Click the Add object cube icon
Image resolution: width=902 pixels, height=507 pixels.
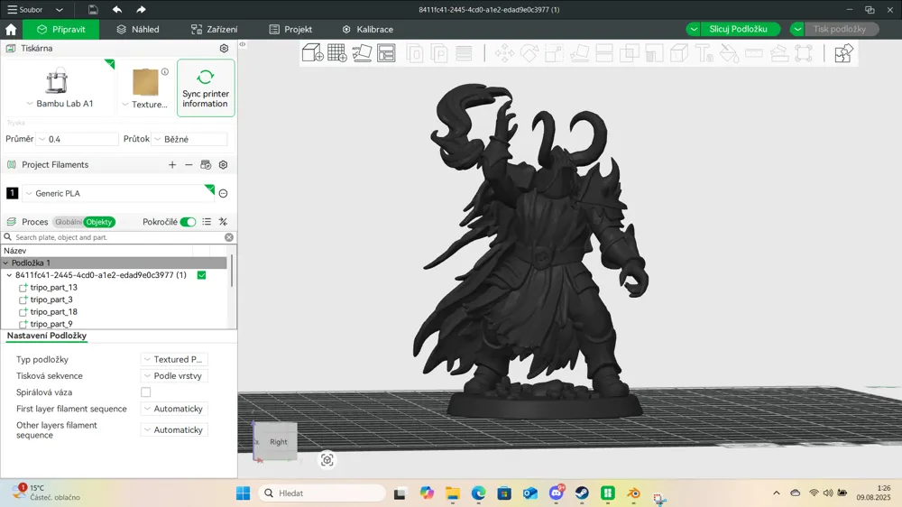(312, 53)
